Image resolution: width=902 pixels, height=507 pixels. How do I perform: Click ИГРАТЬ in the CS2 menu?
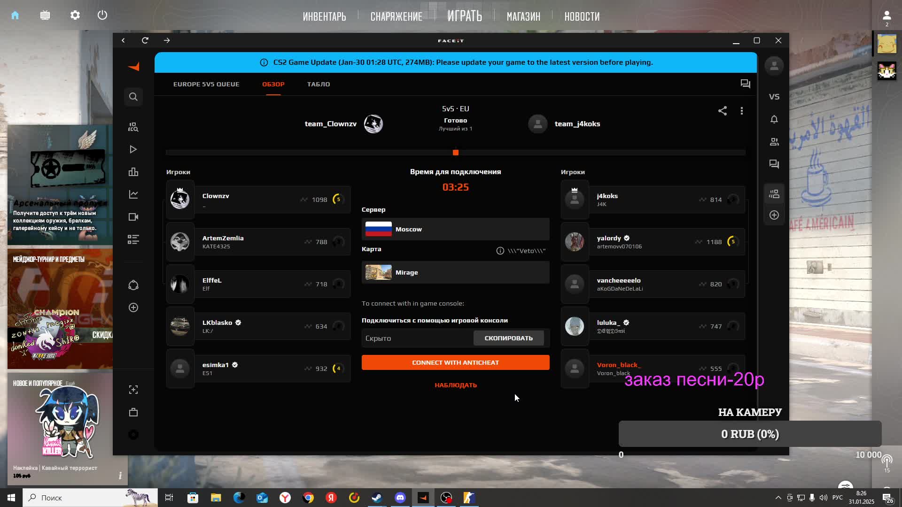point(465,16)
